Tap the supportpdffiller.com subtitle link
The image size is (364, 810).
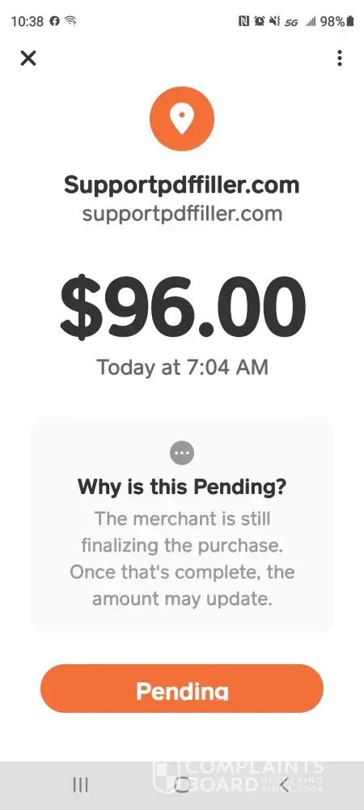point(182,213)
